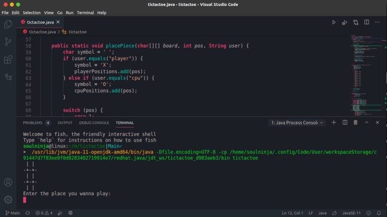
Task: Select language mode Java in status bar
Action: coord(322,213)
